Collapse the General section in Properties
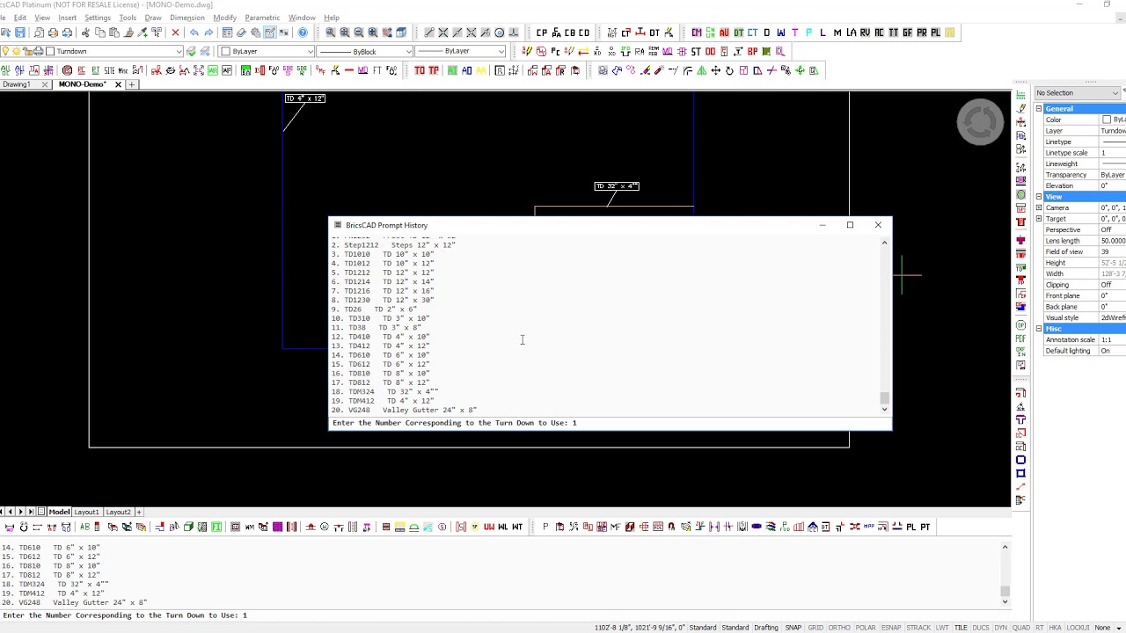 click(x=1039, y=109)
